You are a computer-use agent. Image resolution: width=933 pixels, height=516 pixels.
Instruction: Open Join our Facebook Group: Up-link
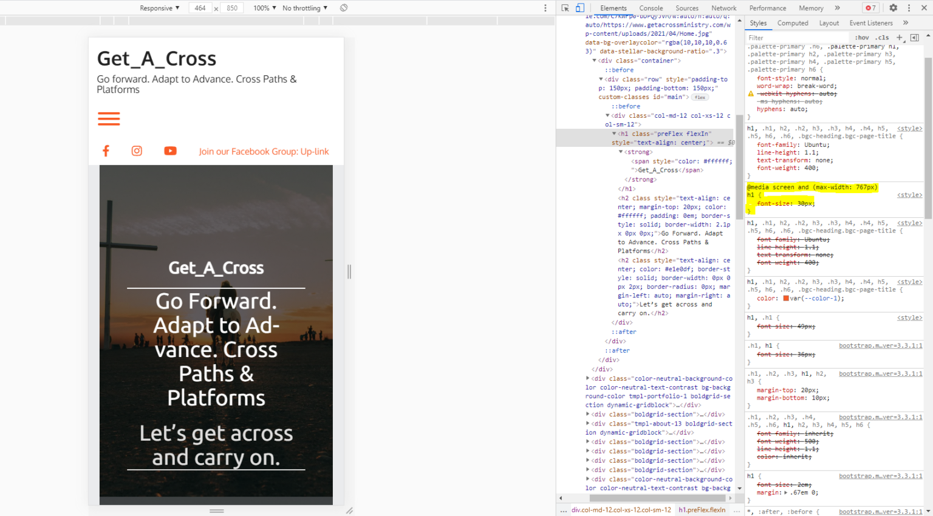[x=264, y=151]
